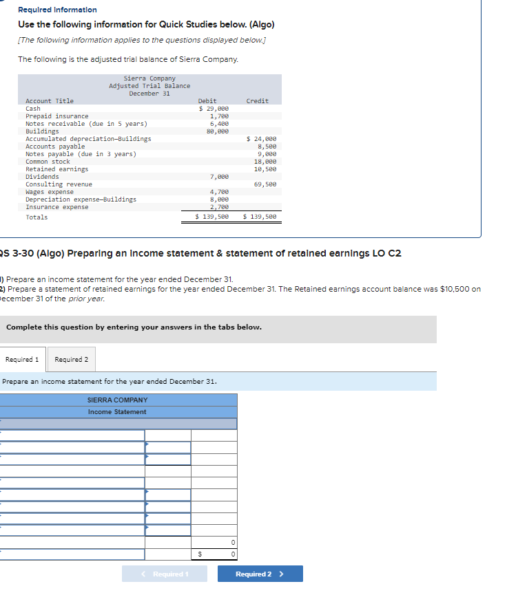Click the greyed-out Required 1 back button

click(x=165, y=574)
